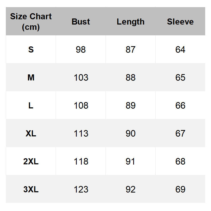Click the M size row label
This screenshot has width=211, height=211.
coord(31,78)
